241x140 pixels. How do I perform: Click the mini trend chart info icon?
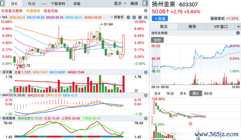click(238, 33)
